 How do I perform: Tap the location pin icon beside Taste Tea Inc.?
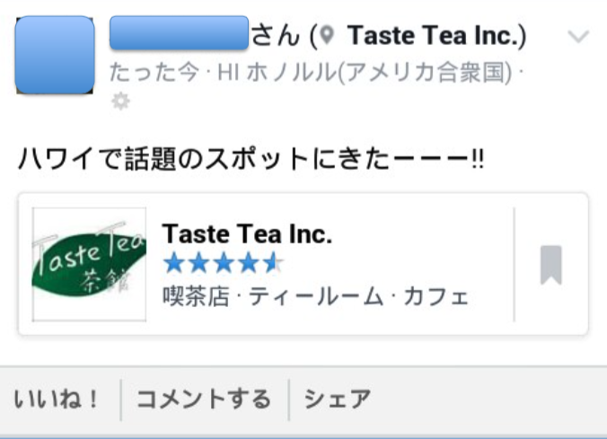[327, 35]
